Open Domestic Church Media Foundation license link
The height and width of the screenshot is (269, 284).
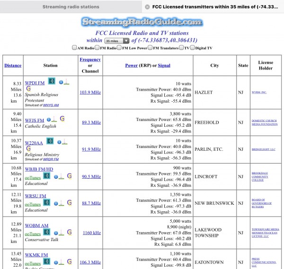[265, 122]
